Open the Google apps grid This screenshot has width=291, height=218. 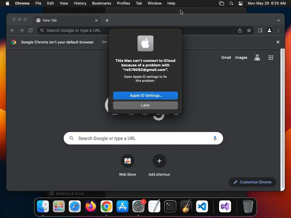tap(271, 57)
